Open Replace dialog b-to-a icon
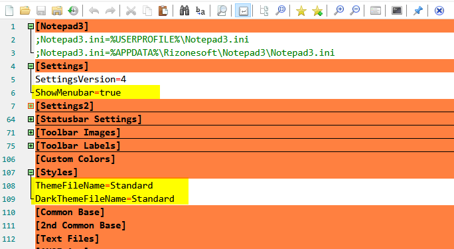The image size is (454, 249). [x=200, y=11]
